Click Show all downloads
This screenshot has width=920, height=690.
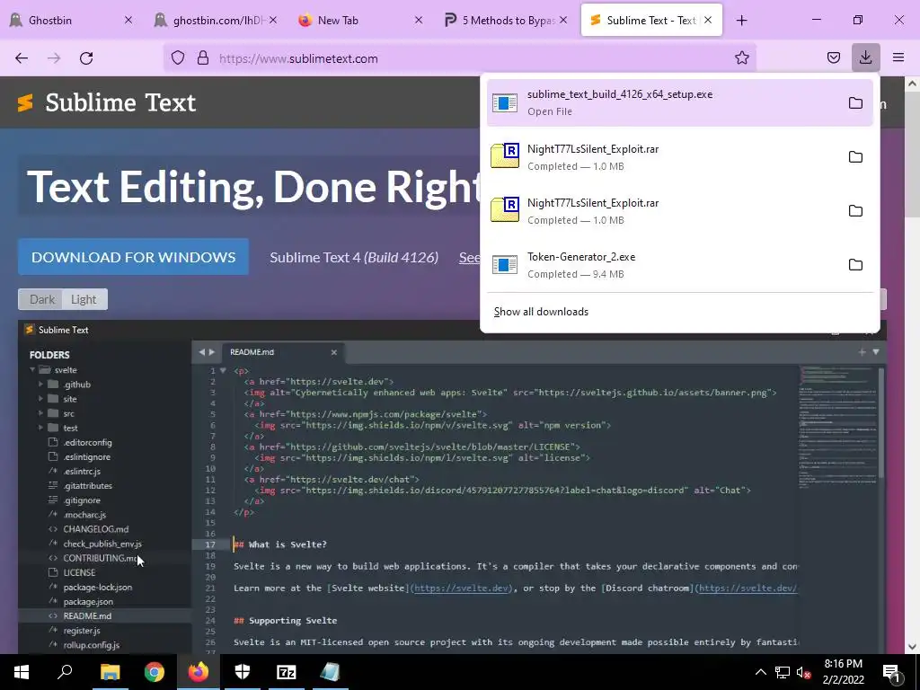(541, 312)
